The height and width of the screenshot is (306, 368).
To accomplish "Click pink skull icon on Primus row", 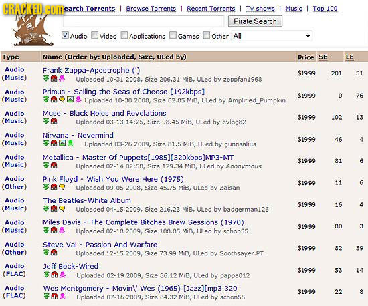I will point(78,100).
